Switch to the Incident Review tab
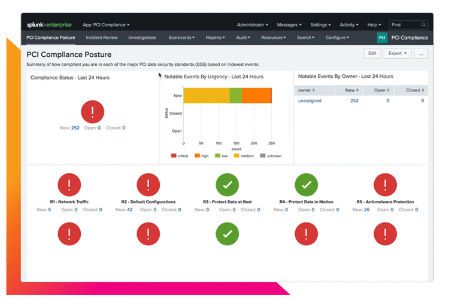Image resolution: width=455 pixels, height=299 pixels. pyautogui.click(x=102, y=38)
